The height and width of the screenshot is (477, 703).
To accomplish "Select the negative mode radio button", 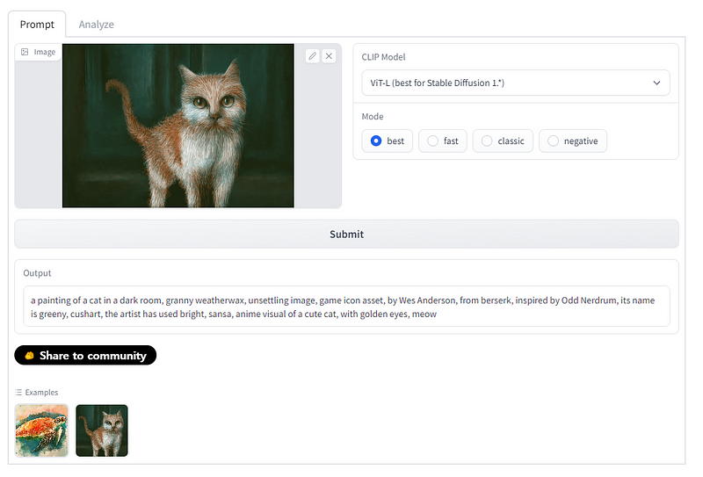I will coord(554,141).
